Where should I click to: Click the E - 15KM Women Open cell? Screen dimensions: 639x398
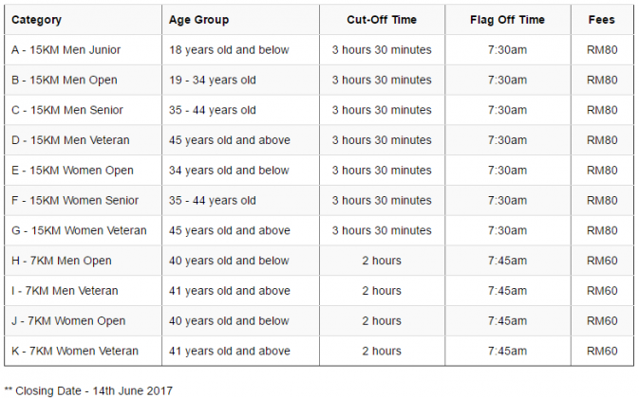click(73, 171)
